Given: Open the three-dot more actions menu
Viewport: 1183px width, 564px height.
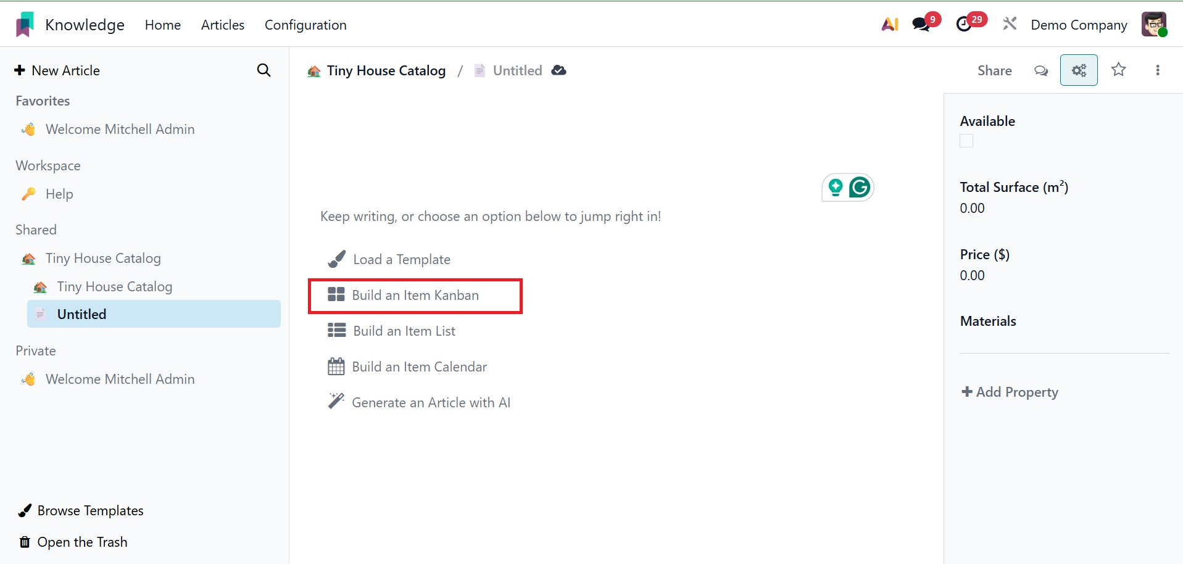Looking at the screenshot, I should pyautogui.click(x=1157, y=70).
